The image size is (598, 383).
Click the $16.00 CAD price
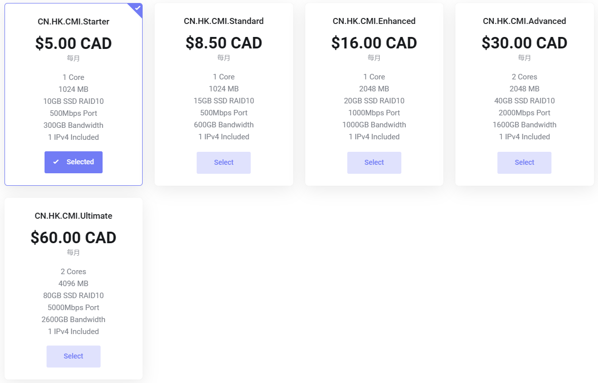(374, 43)
